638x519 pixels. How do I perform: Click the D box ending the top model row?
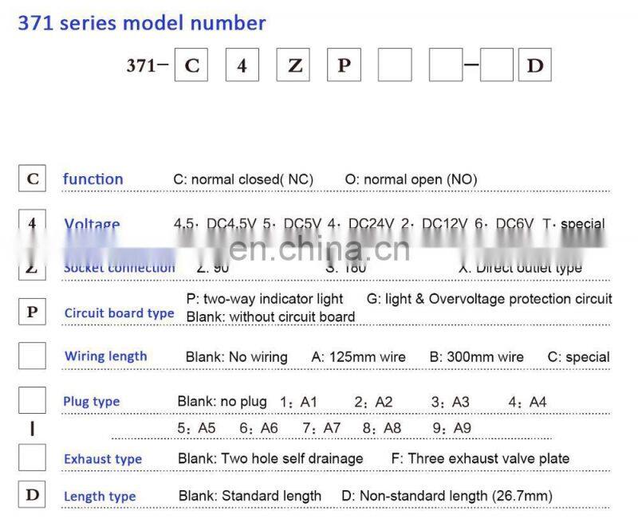(534, 65)
